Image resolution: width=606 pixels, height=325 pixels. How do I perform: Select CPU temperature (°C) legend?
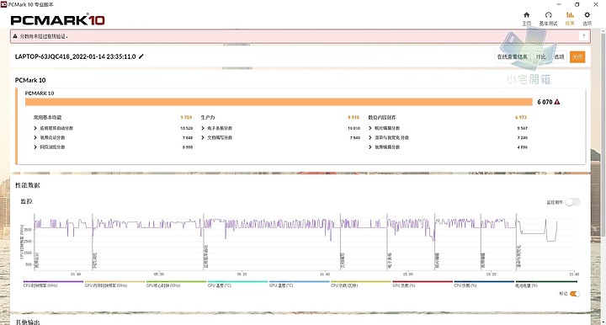tap(237, 284)
